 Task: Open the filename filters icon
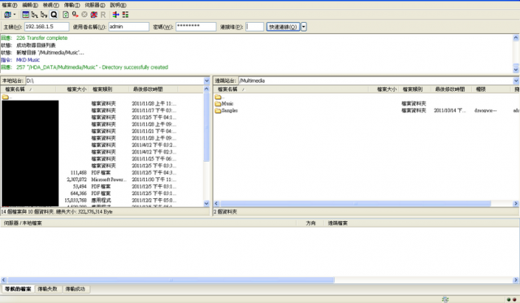tap(115, 15)
